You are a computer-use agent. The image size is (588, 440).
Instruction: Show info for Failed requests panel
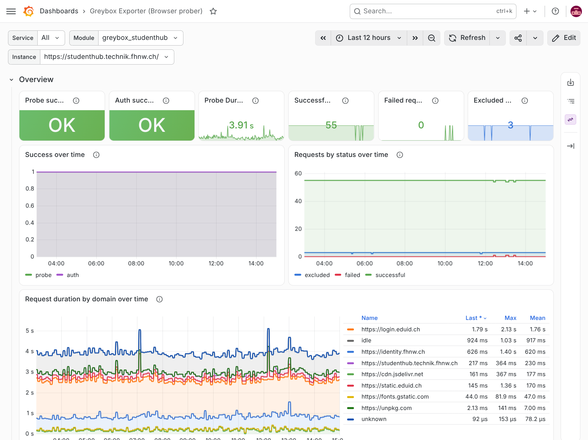point(435,101)
